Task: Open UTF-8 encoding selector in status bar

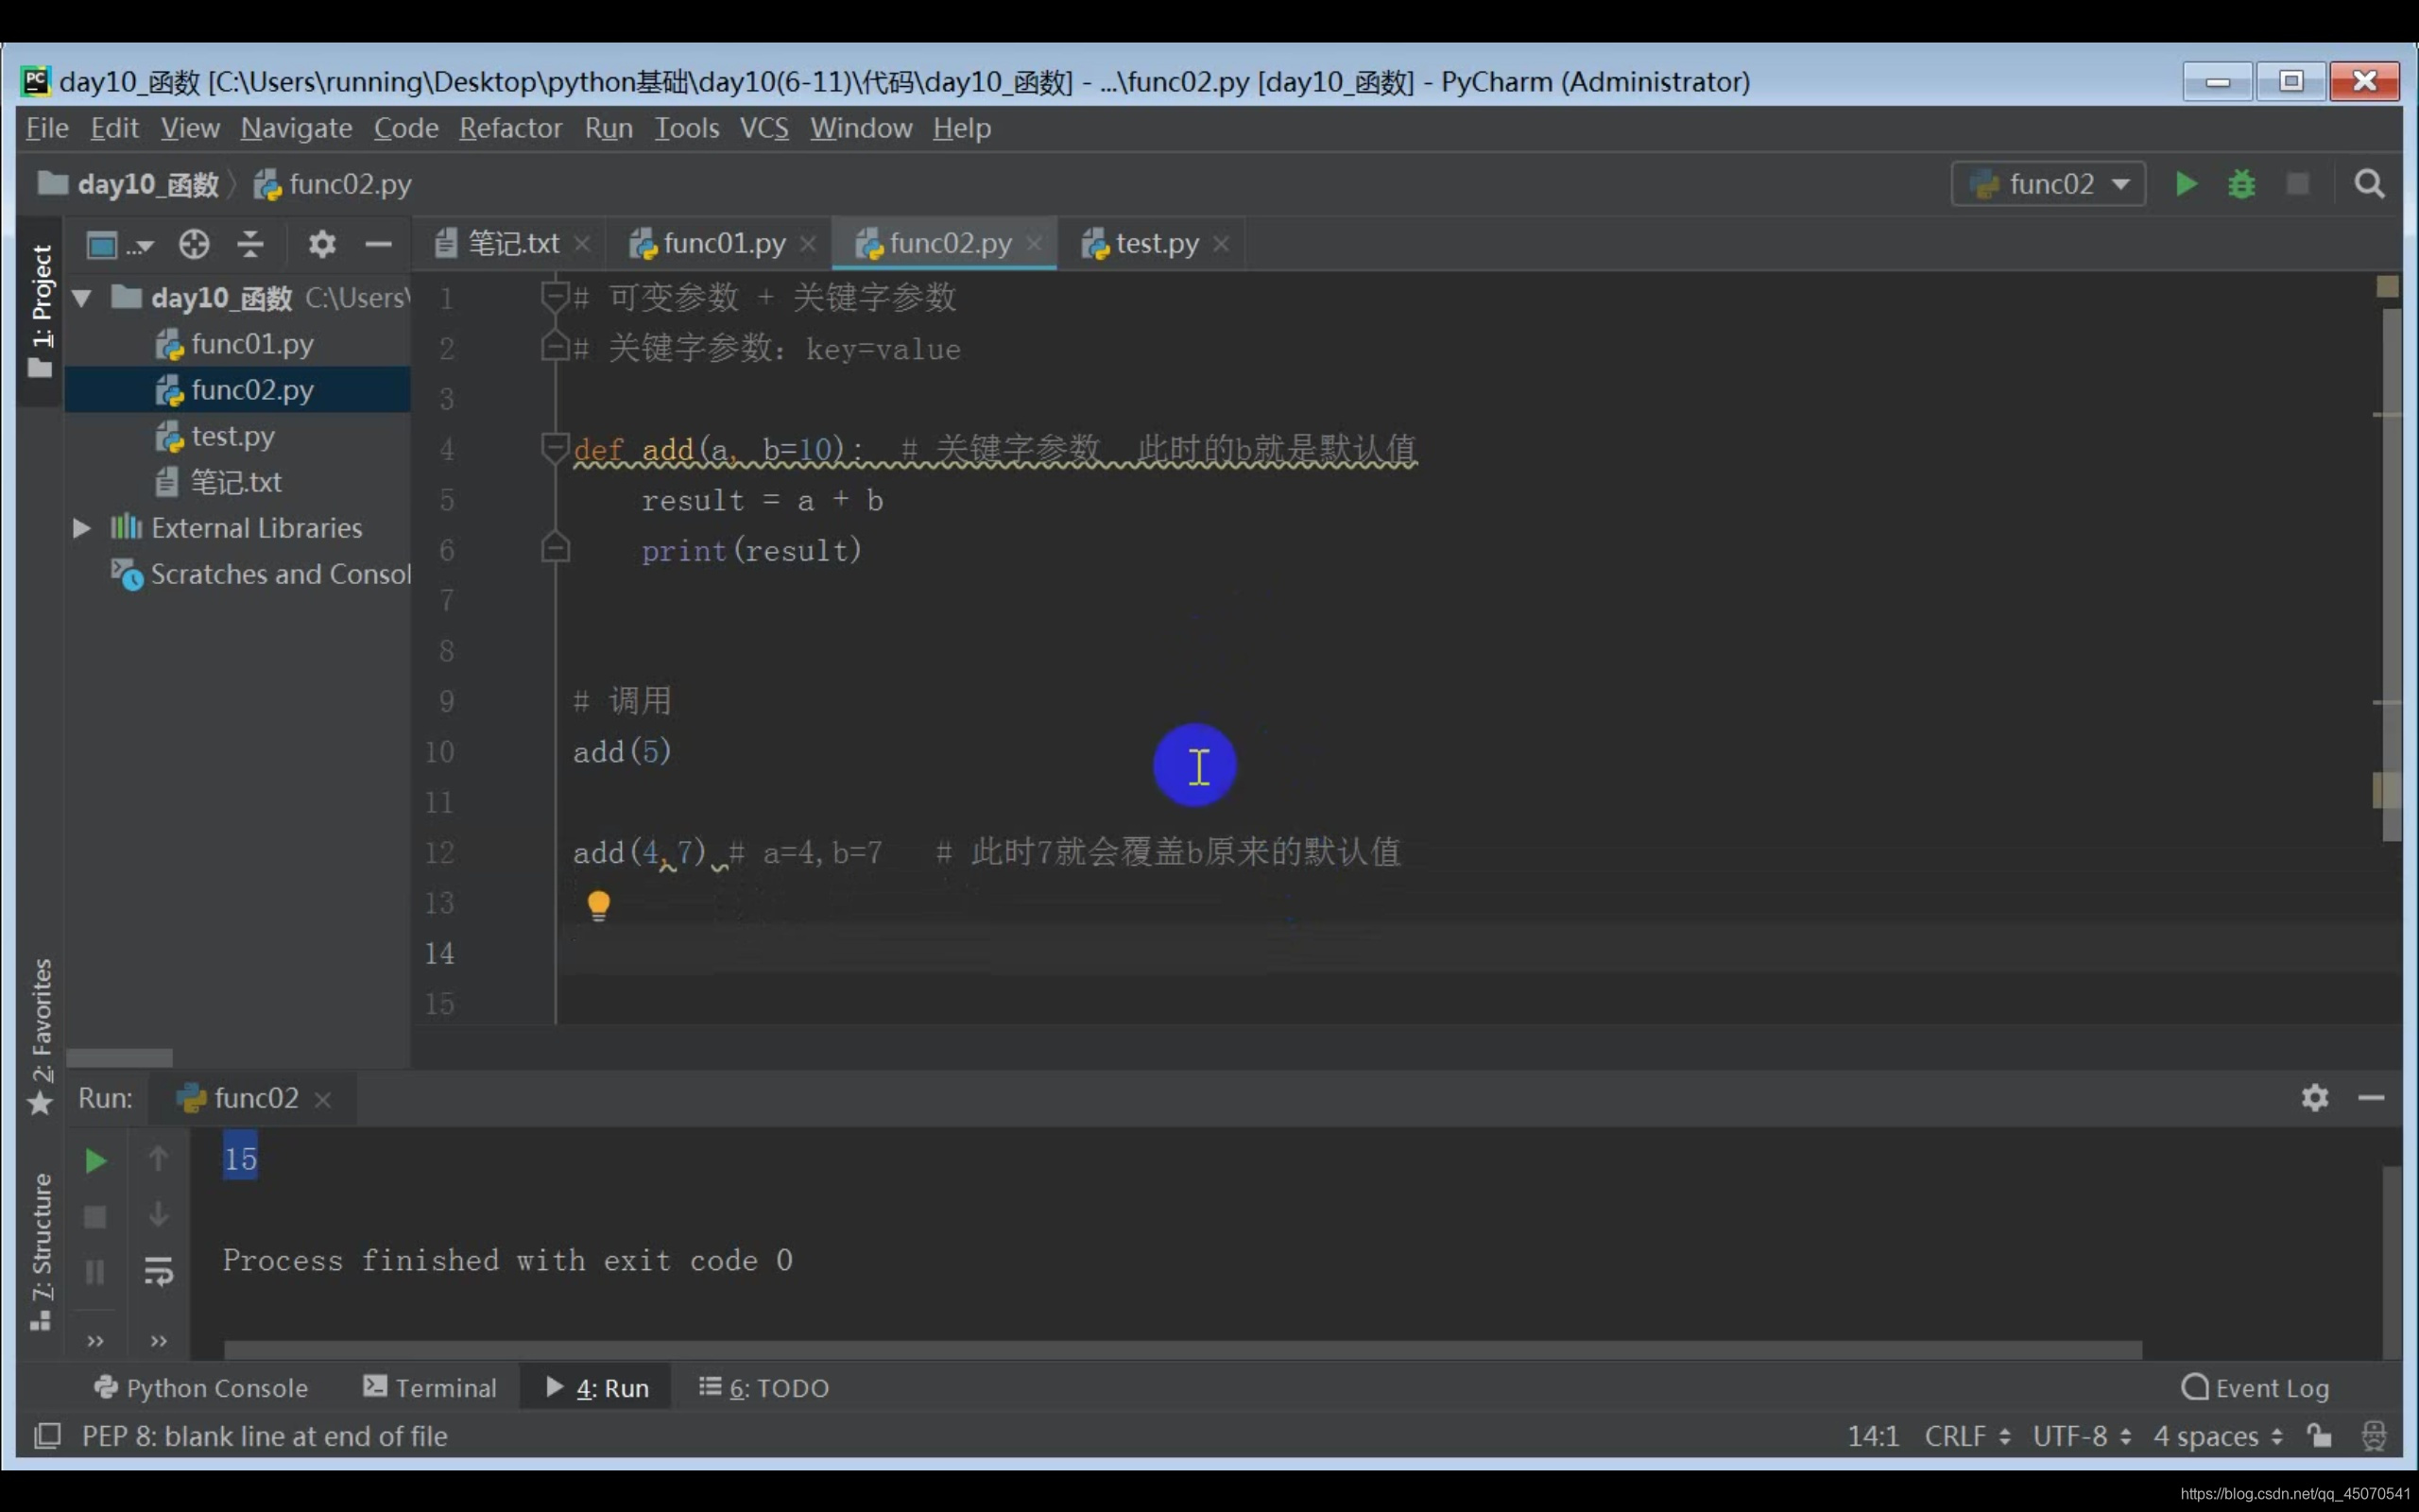Action: [2081, 1436]
